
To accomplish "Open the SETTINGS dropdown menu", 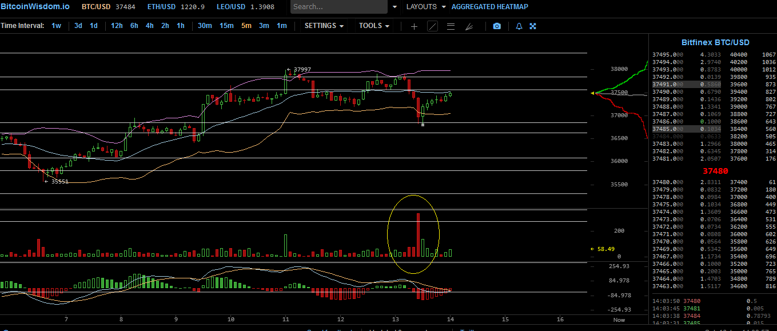I will point(324,26).
